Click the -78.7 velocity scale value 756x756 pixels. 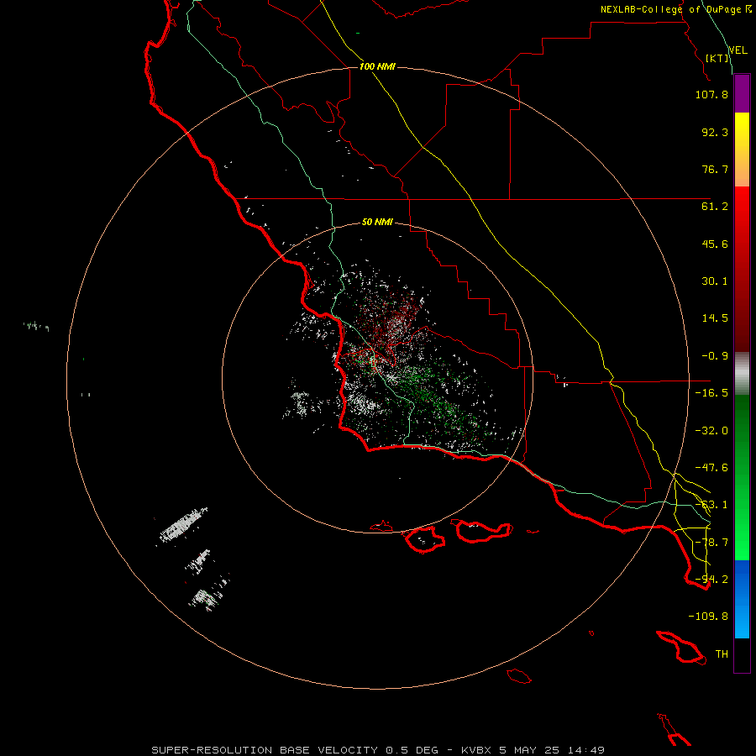tap(711, 543)
